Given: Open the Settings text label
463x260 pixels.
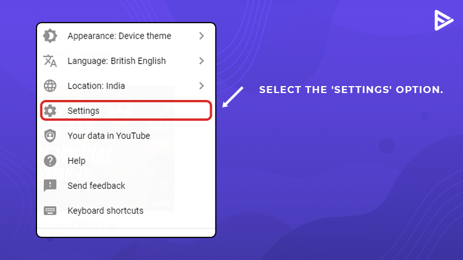Looking at the screenshot, I should click(83, 111).
